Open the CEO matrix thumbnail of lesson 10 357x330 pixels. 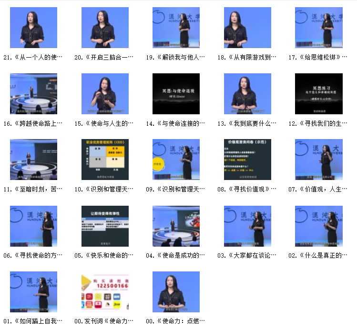105,160
